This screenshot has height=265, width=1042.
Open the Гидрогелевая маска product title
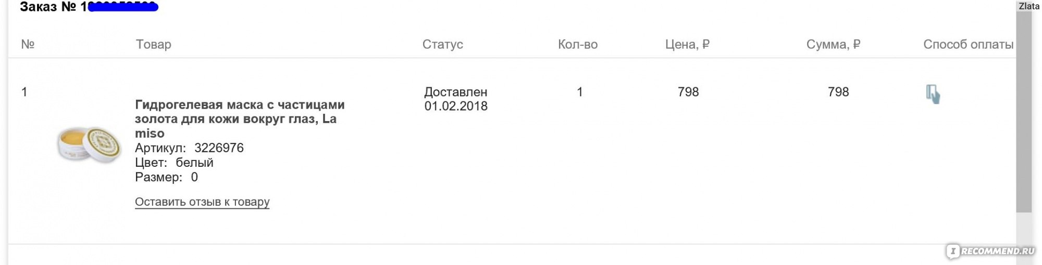pyautogui.click(x=240, y=119)
